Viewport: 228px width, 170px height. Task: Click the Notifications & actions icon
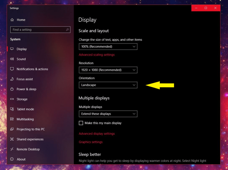[12, 69]
